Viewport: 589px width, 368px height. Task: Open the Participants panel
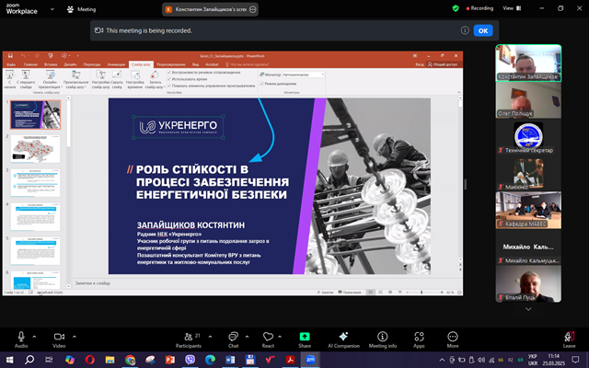(x=189, y=339)
